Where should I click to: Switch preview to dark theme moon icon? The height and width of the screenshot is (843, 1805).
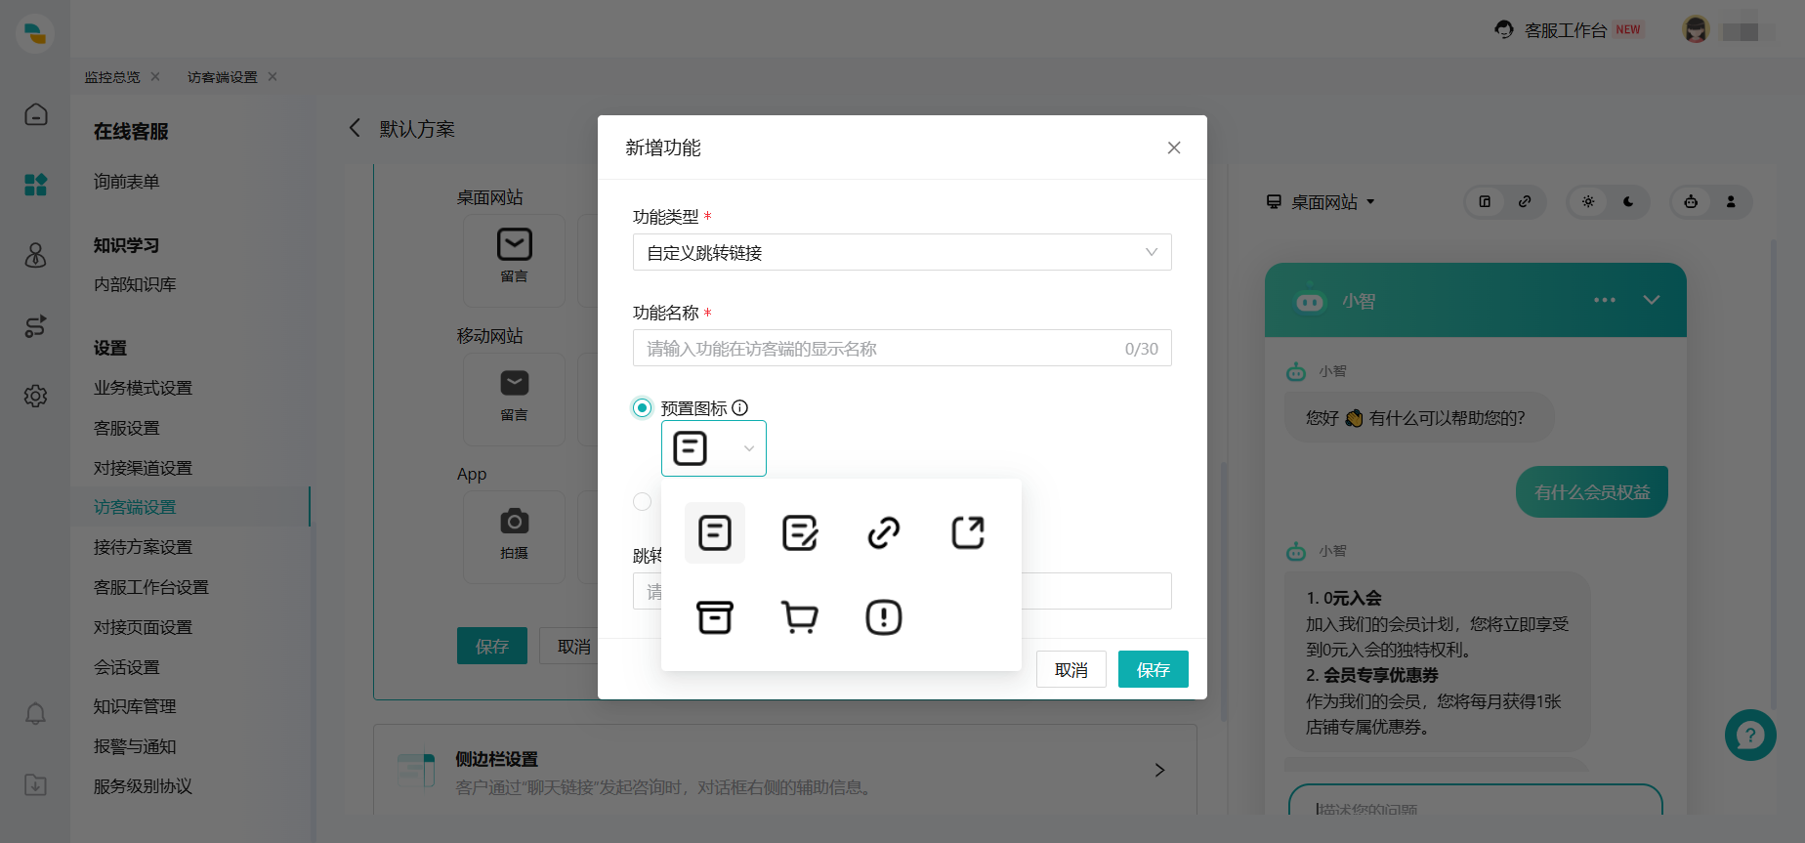click(x=1628, y=201)
